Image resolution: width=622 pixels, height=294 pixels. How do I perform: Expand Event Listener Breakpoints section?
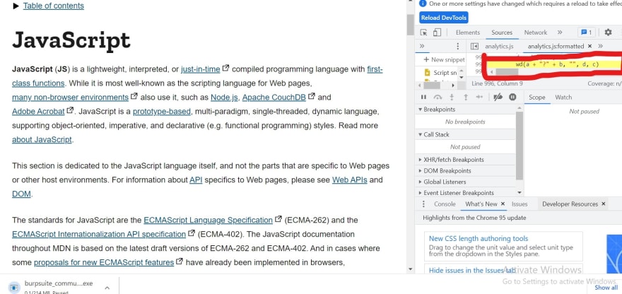[x=465, y=193]
